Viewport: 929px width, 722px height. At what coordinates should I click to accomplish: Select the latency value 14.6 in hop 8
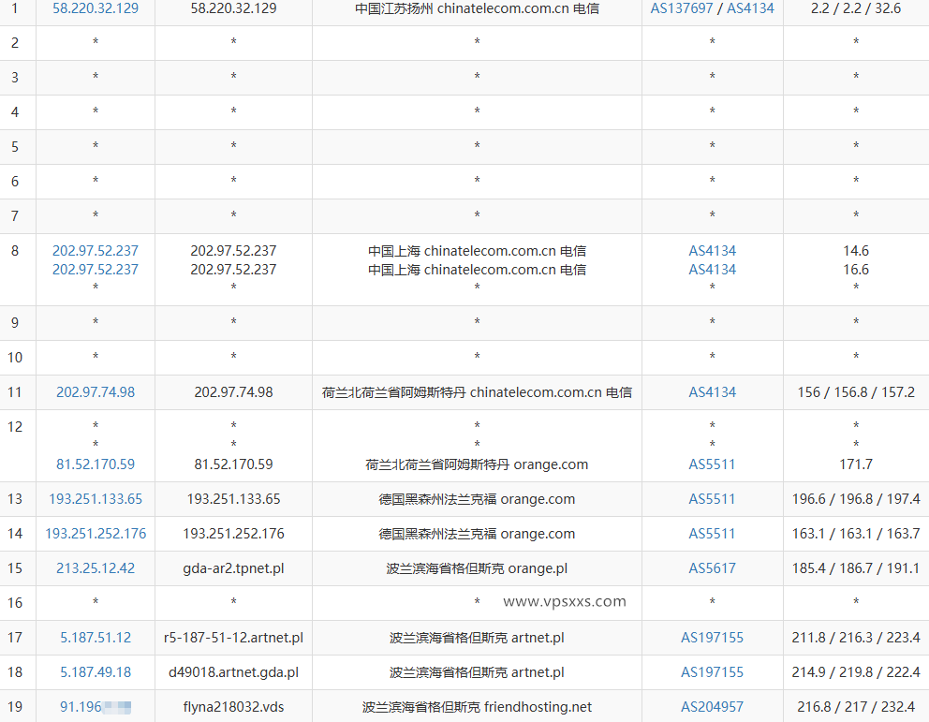[856, 251]
